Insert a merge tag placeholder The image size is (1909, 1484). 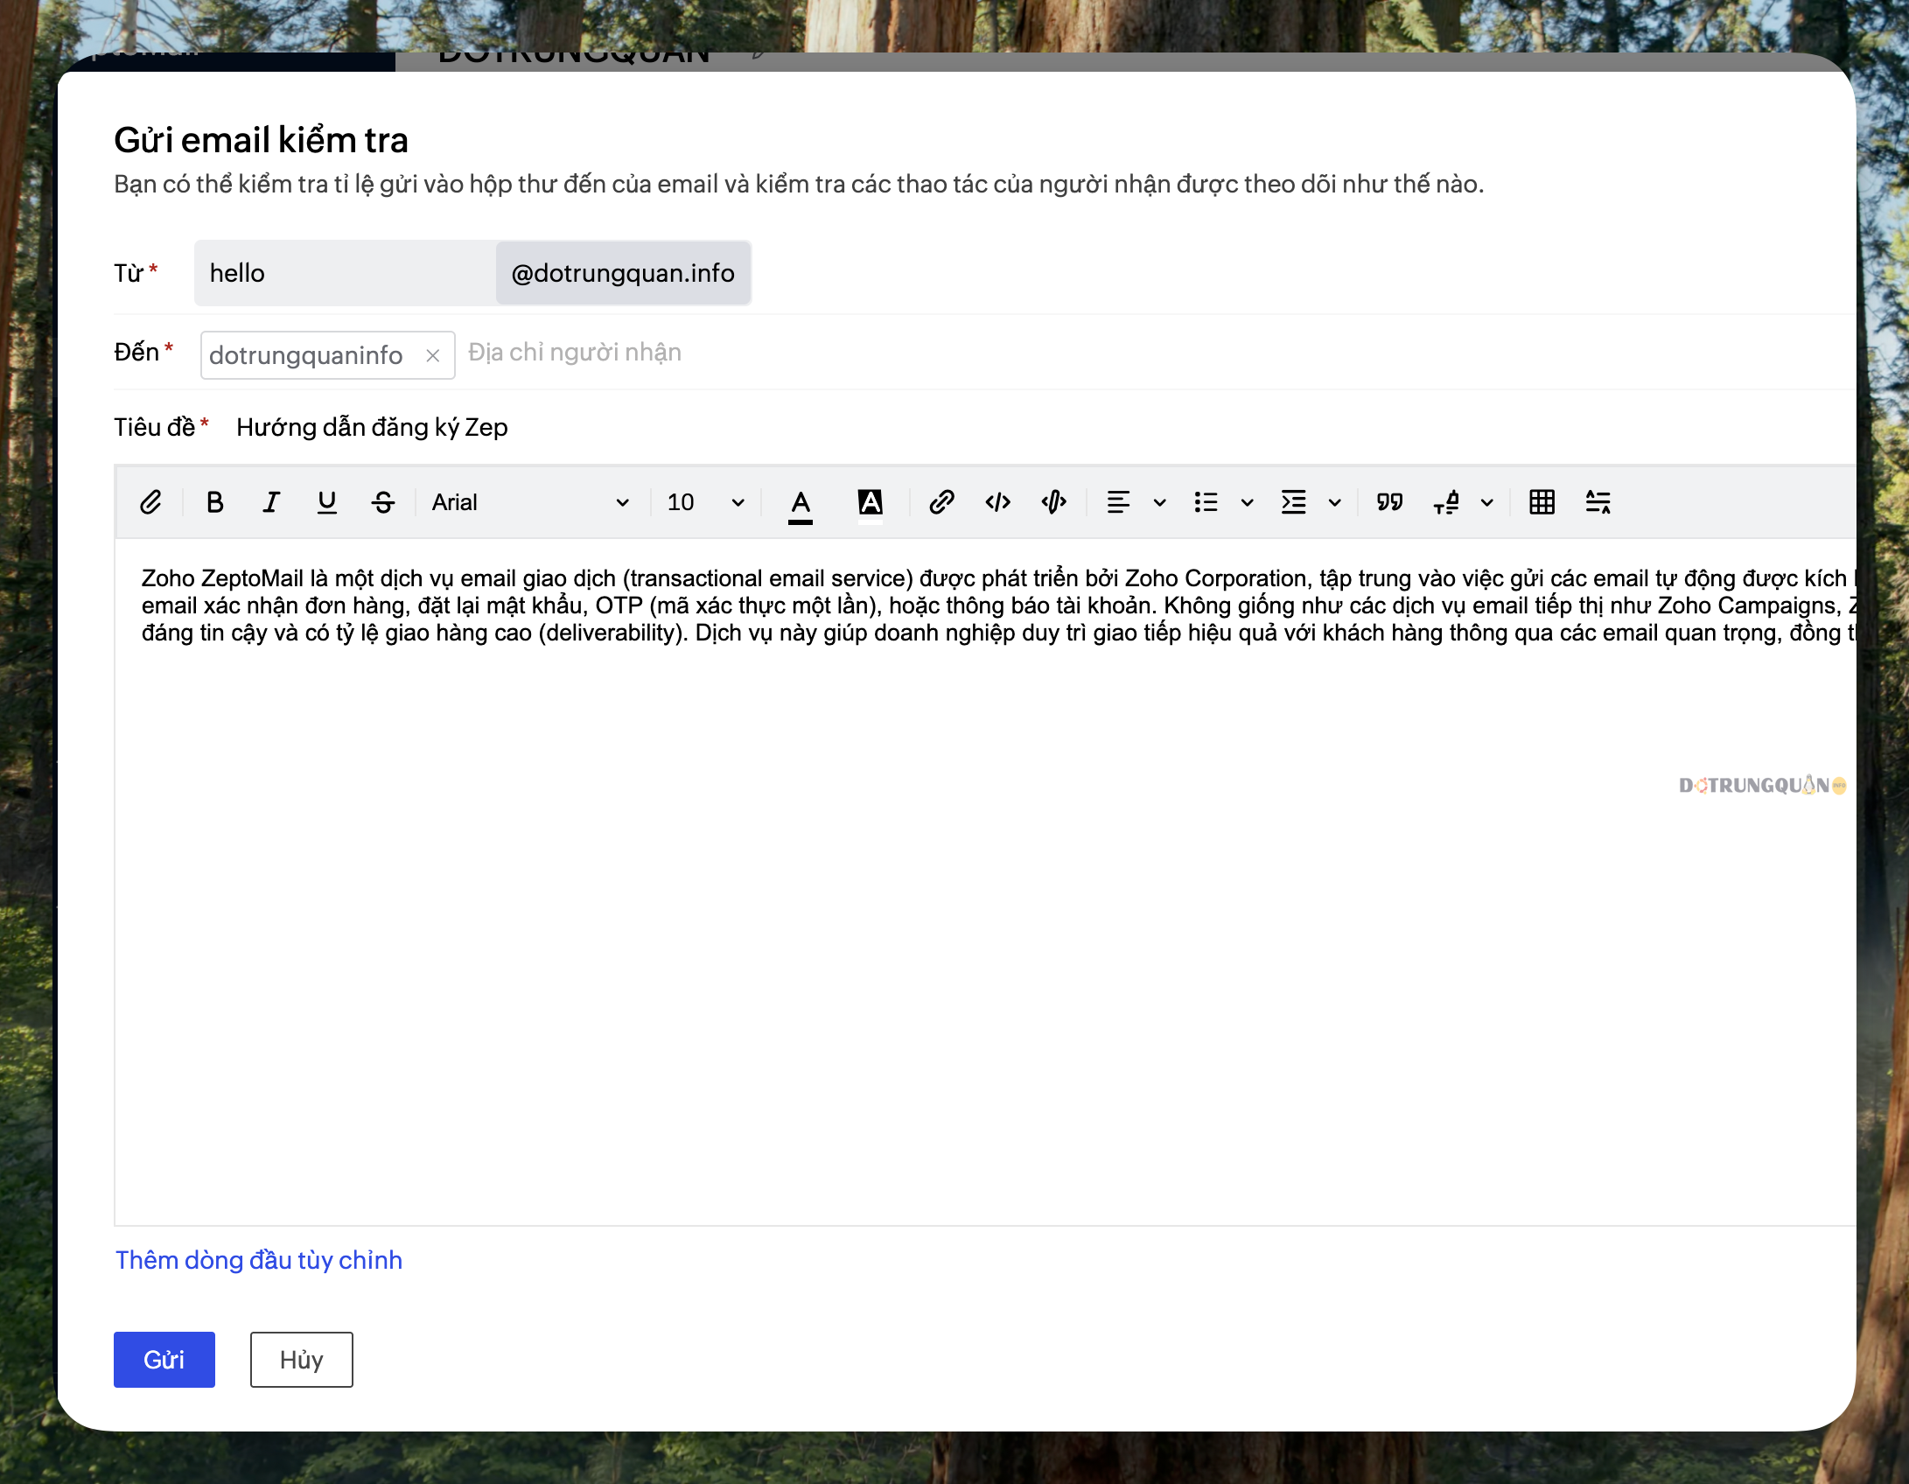click(1053, 502)
